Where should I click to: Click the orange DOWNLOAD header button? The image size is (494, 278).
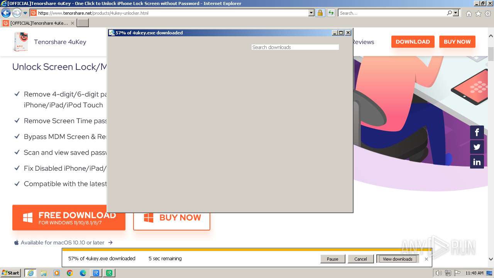pyautogui.click(x=413, y=42)
